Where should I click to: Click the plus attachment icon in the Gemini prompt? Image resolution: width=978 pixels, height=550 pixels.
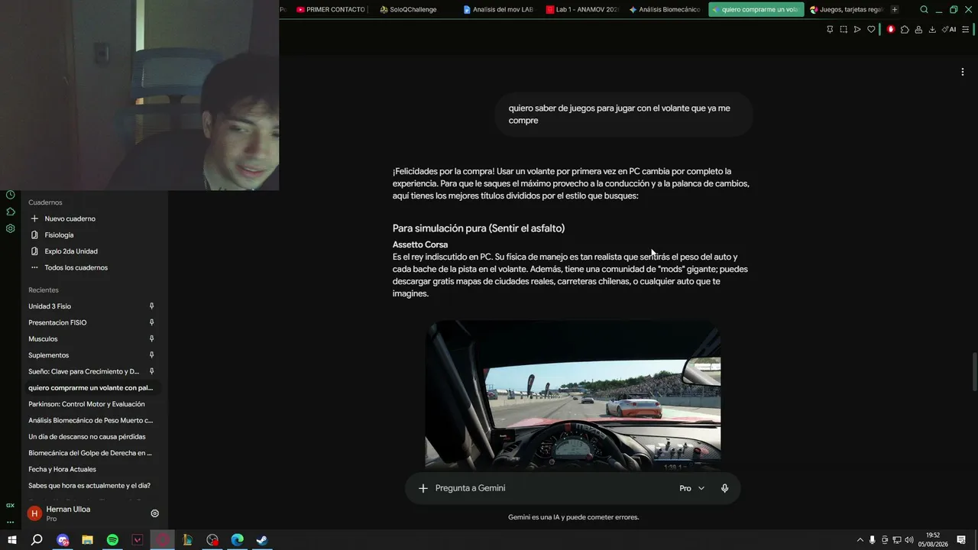(423, 488)
